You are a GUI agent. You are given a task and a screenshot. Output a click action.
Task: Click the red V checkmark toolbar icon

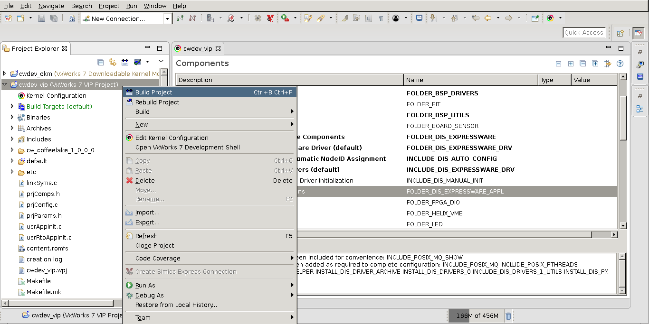pyautogui.click(x=270, y=19)
